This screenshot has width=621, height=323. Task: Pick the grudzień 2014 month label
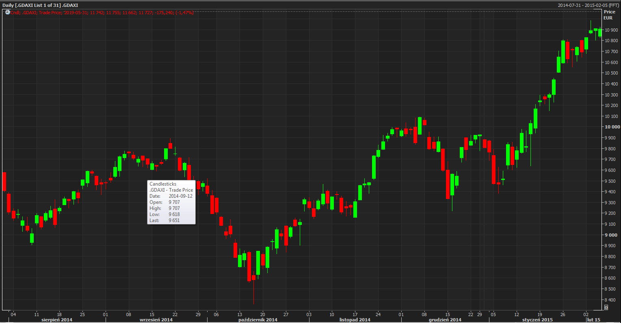click(445, 320)
